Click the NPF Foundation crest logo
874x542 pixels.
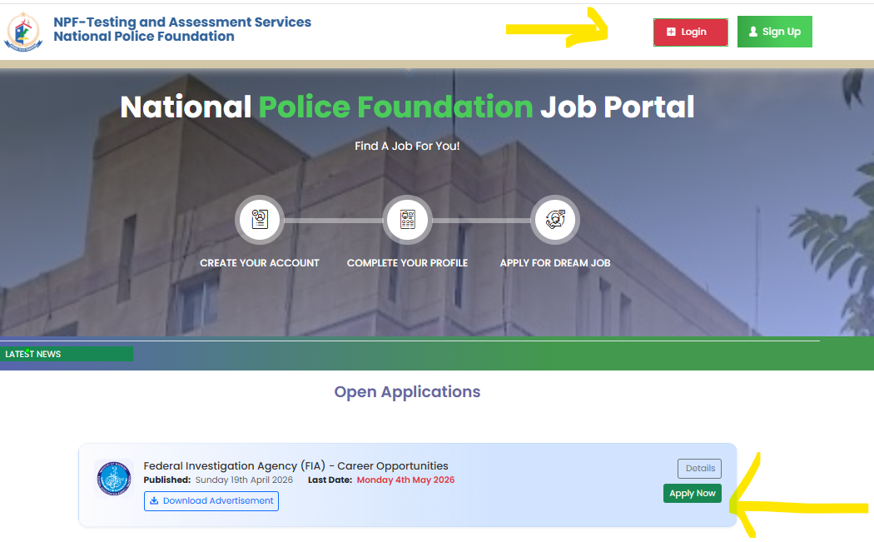pos(25,32)
